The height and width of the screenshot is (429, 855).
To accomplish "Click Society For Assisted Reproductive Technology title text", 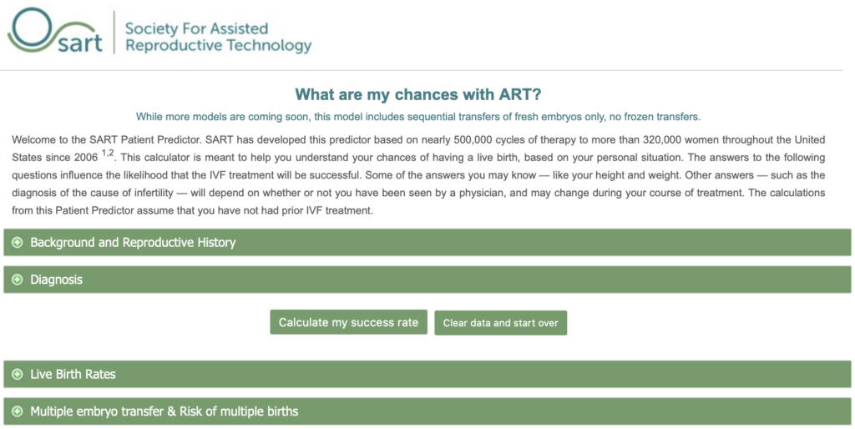I will pyautogui.click(x=218, y=37).
